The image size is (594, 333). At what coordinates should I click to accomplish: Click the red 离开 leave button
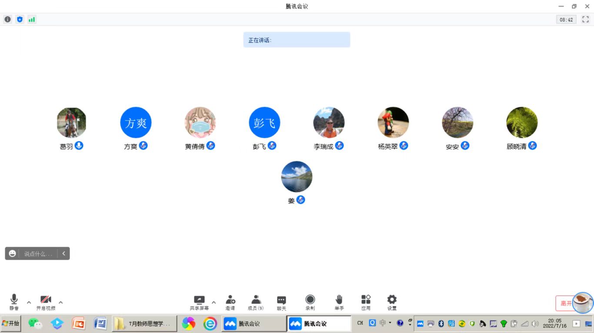pos(564,303)
